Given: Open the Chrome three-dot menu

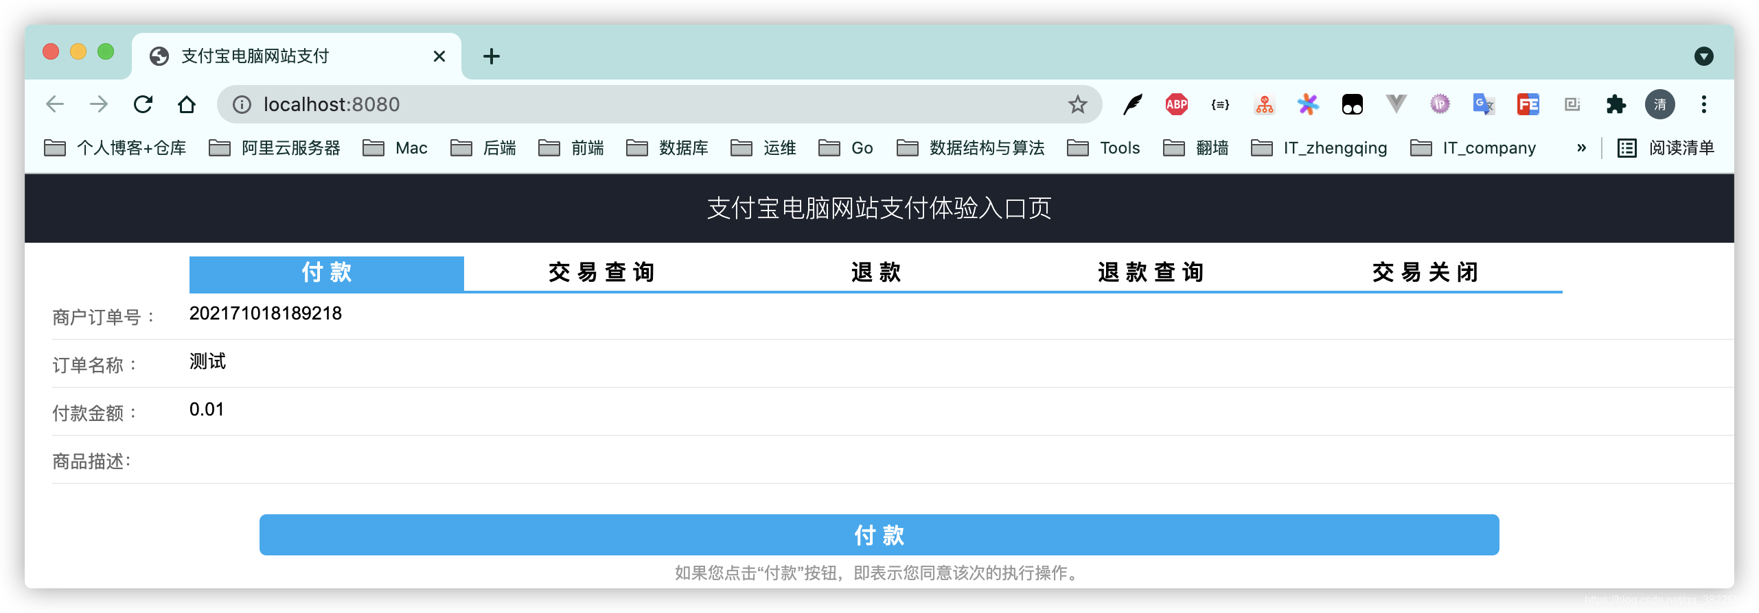Looking at the screenshot, I should click(1704, 104).
